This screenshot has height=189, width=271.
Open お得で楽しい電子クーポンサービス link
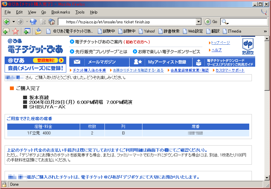[x=166, y=52]
